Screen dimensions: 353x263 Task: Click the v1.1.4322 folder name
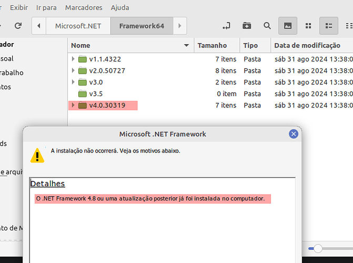tap(105, 59)
